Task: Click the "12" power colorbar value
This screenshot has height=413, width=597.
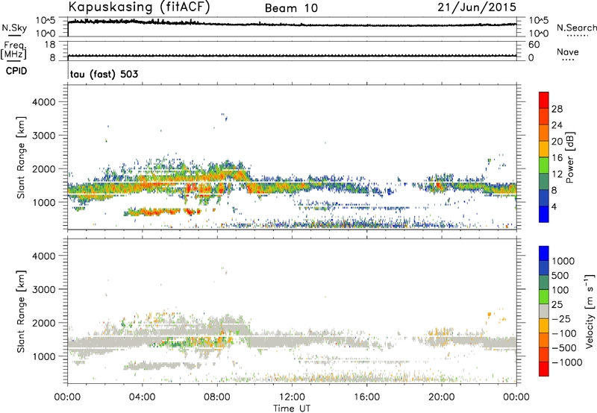Action: tap(557, 174)
